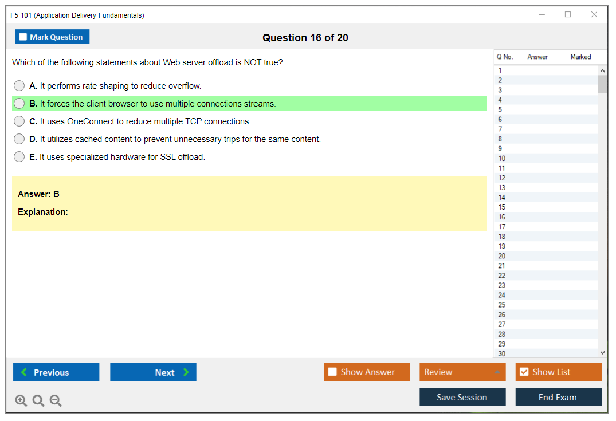
Task: Select answer B about multiple connection streams
Action: point(19,104)
